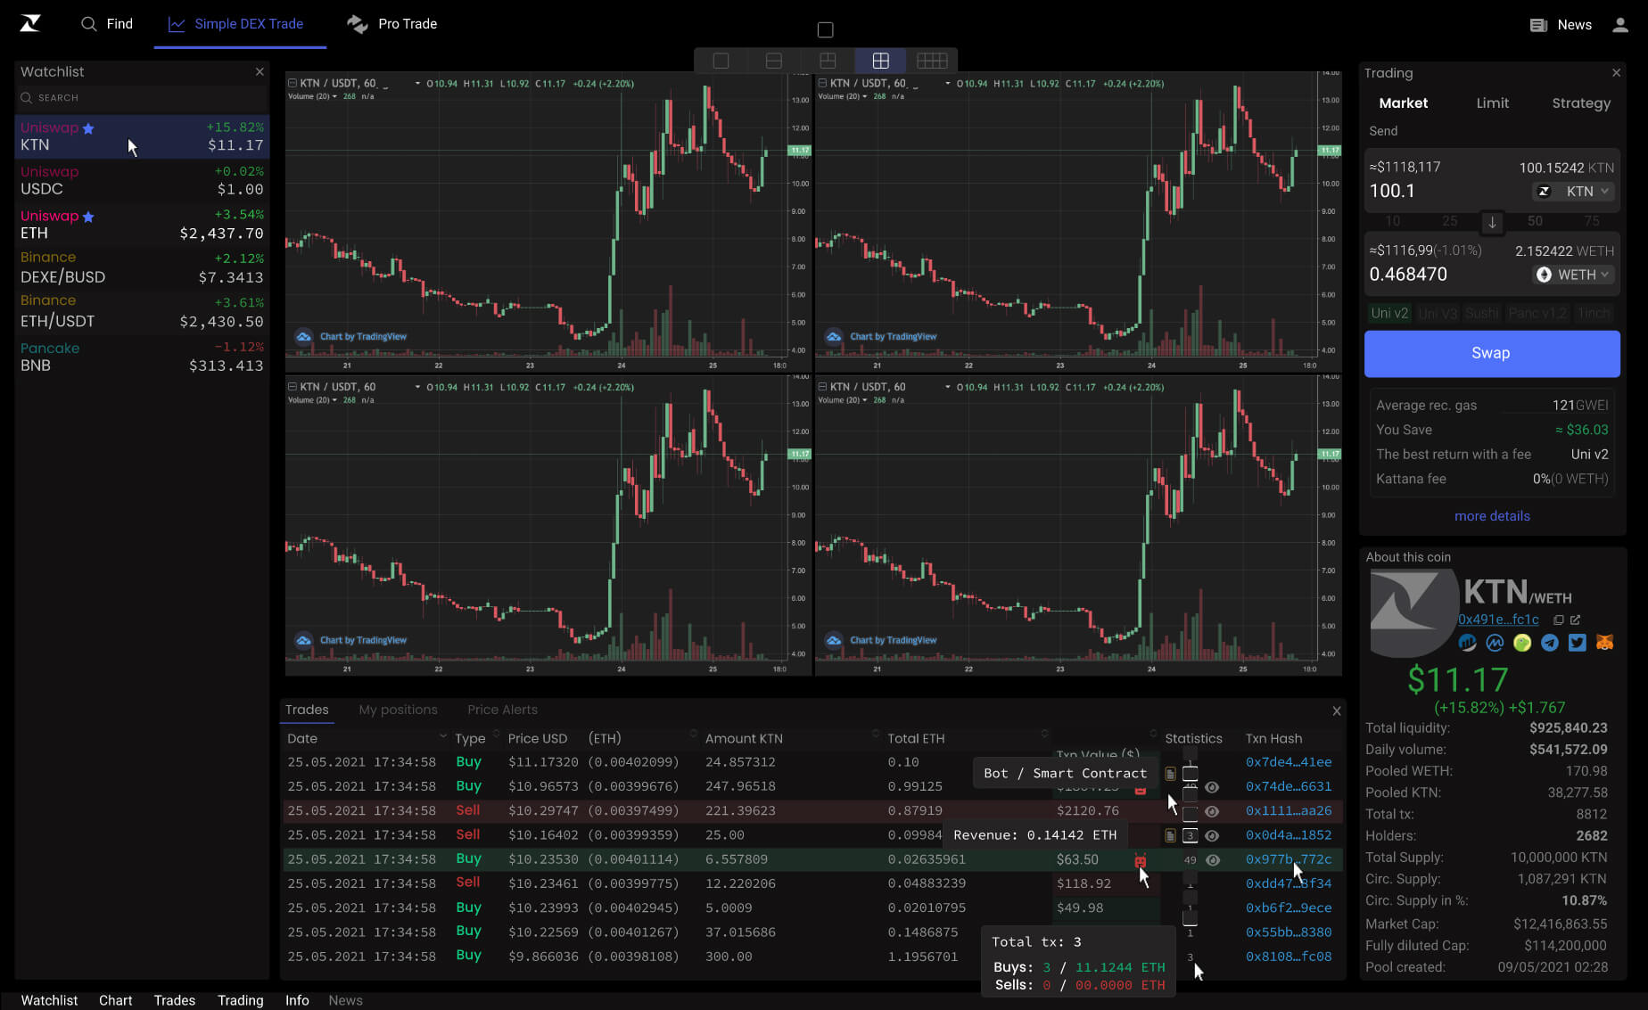The width and height of the screenshot is (1648, 1010).
Task: Toggle the Uni V3 exchange option
Action: (1437, 314)
